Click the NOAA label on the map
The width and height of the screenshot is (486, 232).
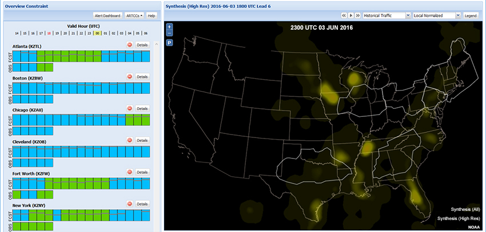(474, 227)
